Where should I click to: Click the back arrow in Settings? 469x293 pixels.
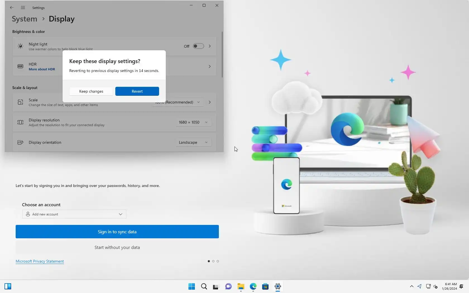(12, 8)
